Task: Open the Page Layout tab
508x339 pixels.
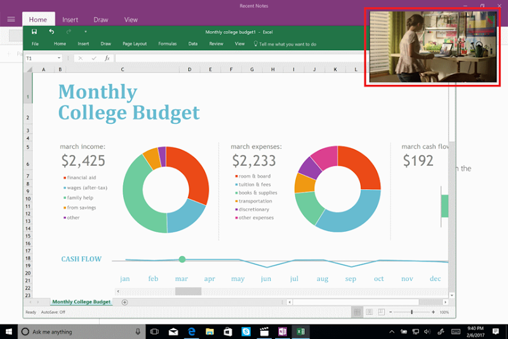Action: [x=135, y=44]
